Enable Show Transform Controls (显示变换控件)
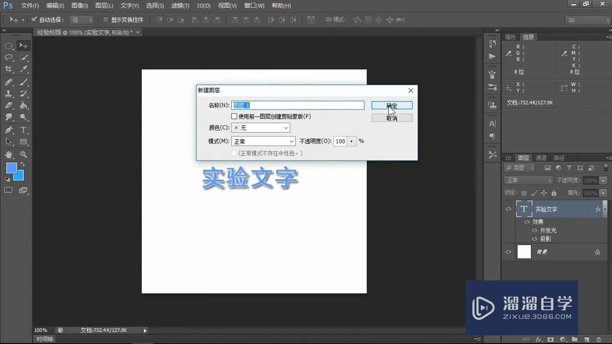This screenshot has width=612, height=344. 106,20
